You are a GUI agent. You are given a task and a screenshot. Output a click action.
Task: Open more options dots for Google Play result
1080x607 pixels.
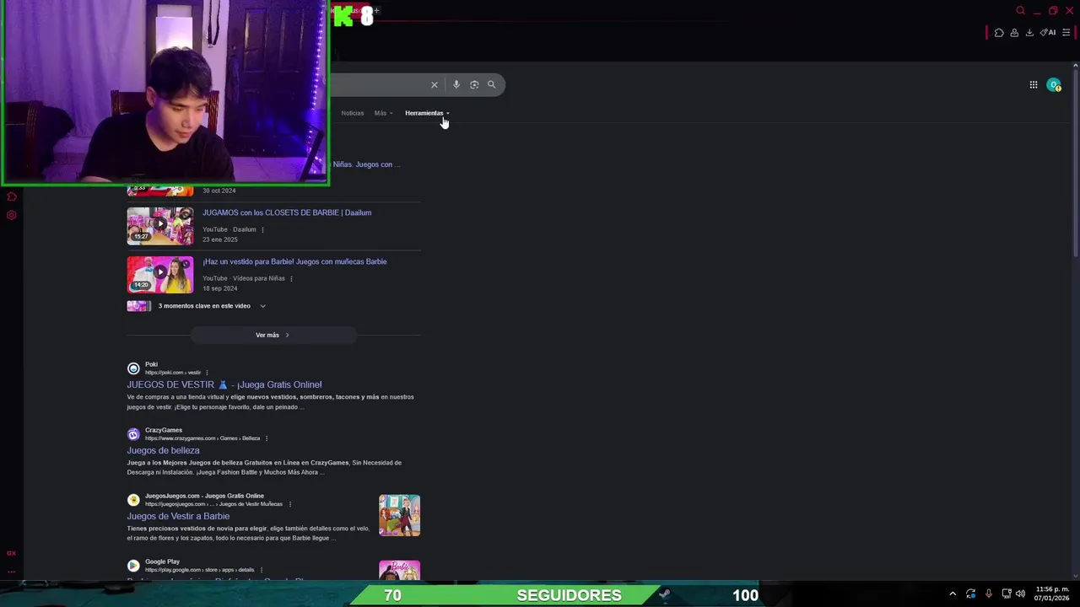pos(262,570)
